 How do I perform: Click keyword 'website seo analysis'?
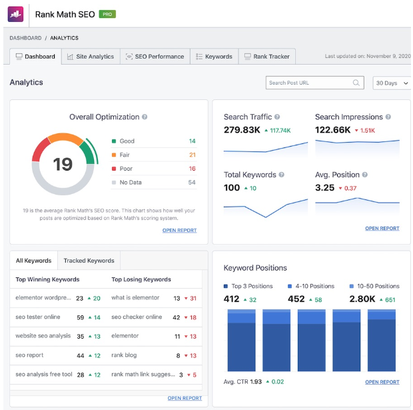click(43, 336)
